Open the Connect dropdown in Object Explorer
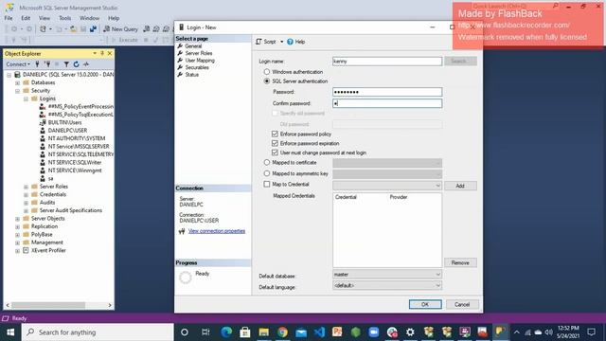 coord(18,64)
